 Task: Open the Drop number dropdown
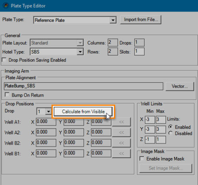pyautogui.click(x=48, y=111)
